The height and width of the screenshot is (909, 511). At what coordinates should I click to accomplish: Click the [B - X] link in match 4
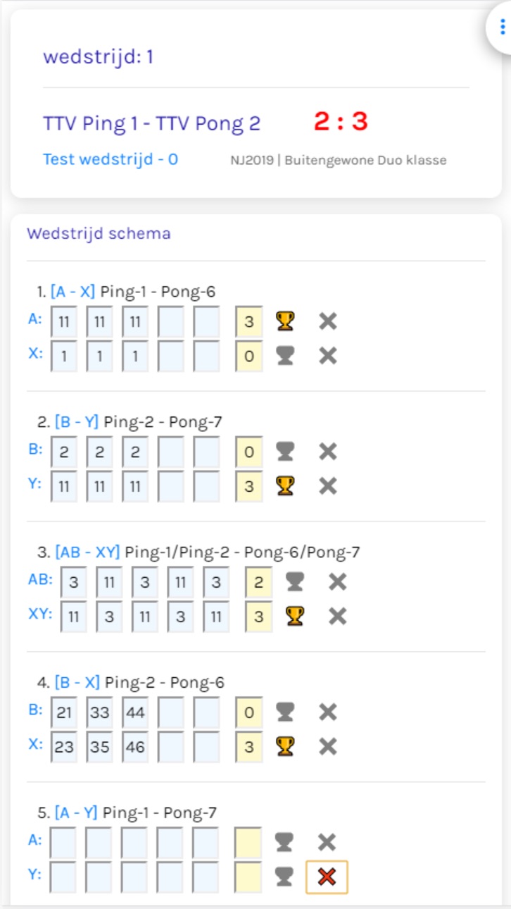77,682
